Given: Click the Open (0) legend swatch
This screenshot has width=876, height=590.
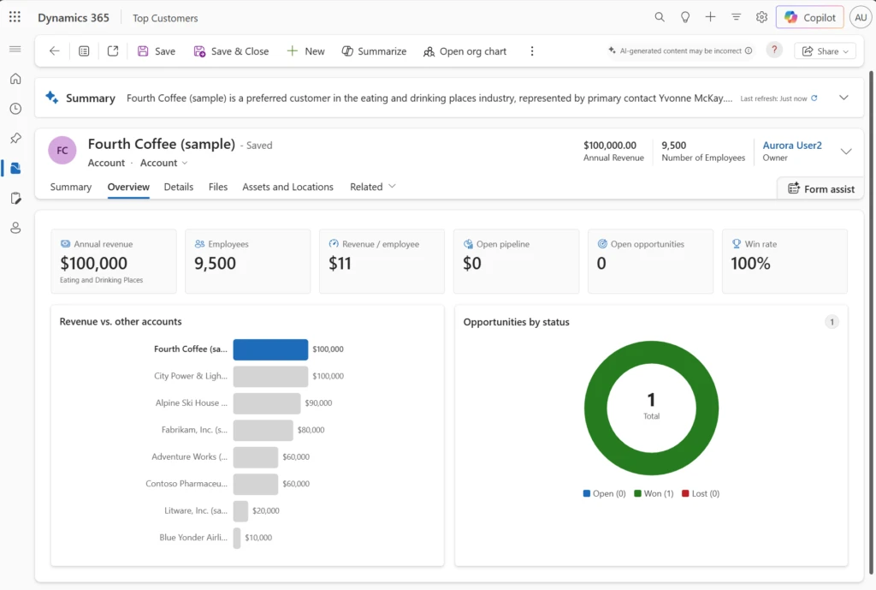Looking at the screenshot, I should 587,493.
